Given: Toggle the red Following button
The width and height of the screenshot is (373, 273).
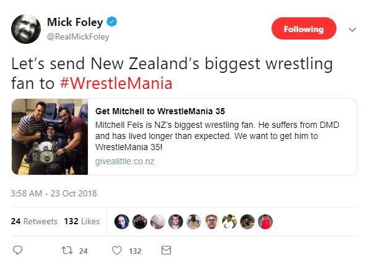Looking at the screenshot, I should [304, 29].
